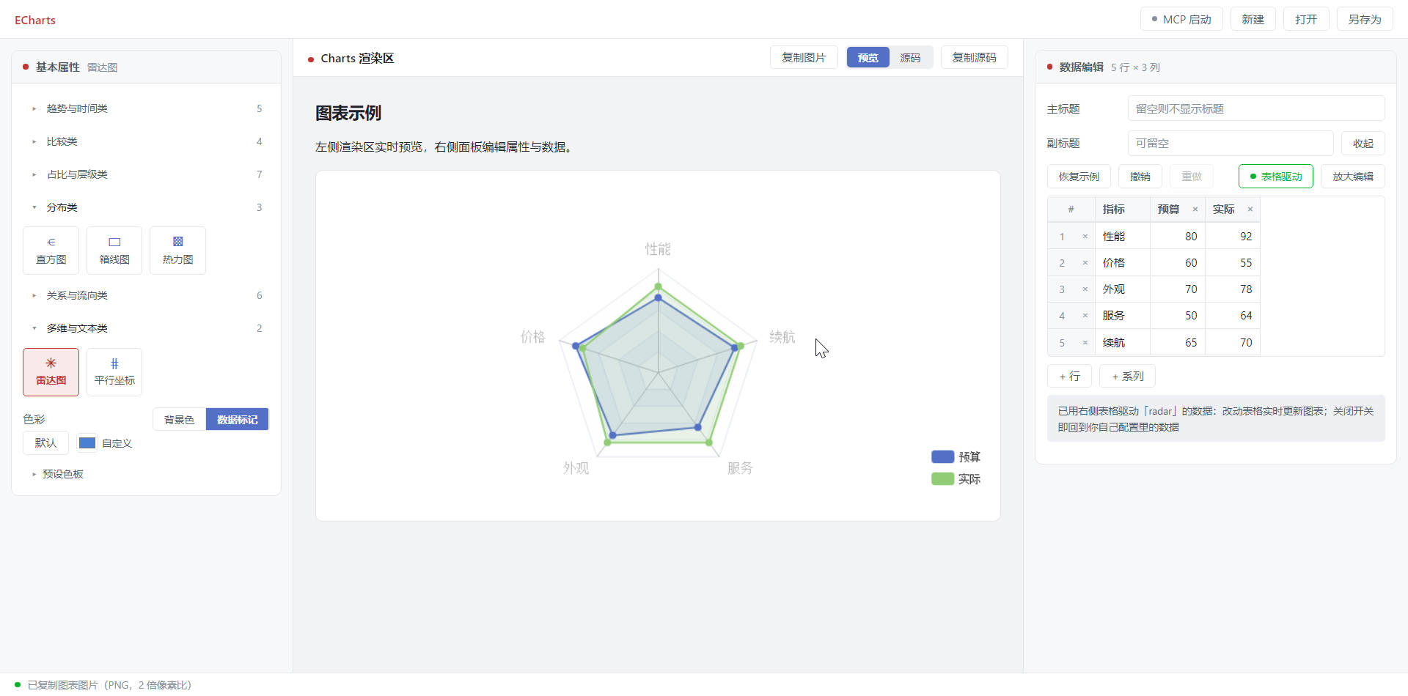The image size is (1408, 696).
Task: Select the 平行坐标 parallel chart type
Action: 114,372
